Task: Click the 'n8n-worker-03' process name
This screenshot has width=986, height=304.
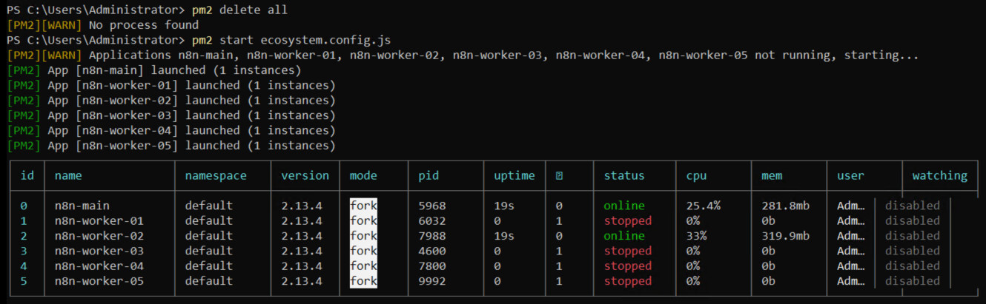Action: click(x=99, y=251)
